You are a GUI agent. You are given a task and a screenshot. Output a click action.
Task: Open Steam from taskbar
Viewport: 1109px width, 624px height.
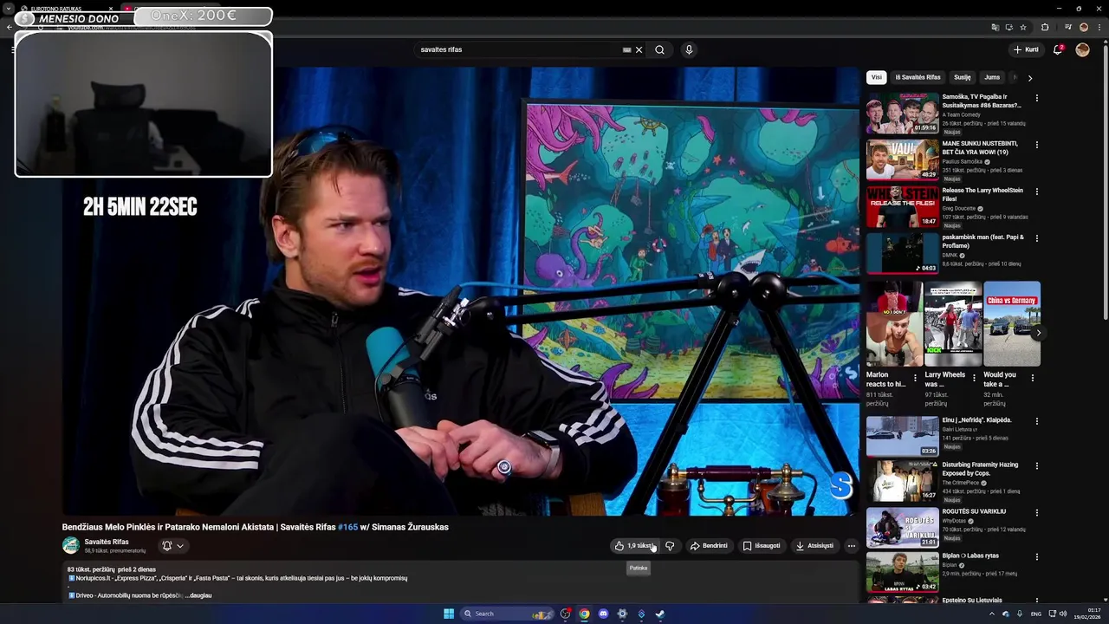click(x=660, y=614)
